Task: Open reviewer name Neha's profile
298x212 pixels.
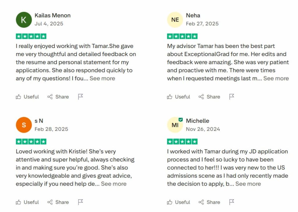Action: (193, 15)
